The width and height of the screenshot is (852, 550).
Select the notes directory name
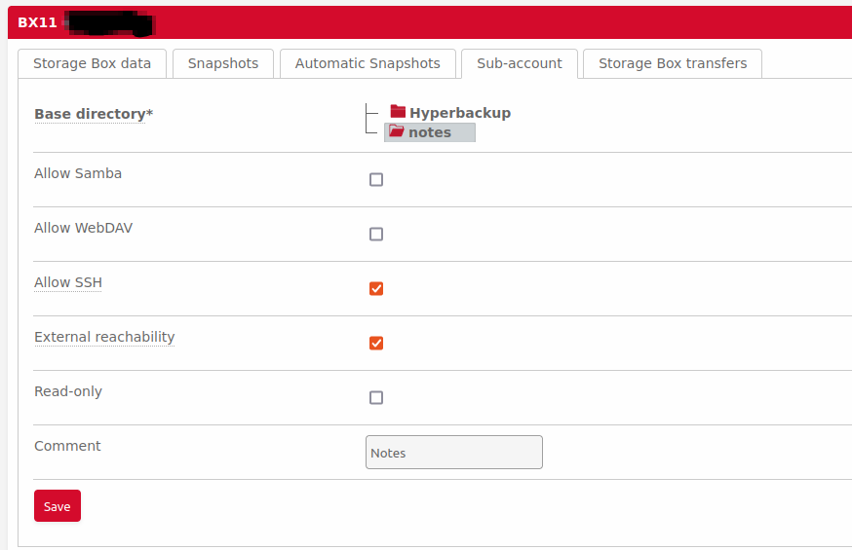pos(430,132)
